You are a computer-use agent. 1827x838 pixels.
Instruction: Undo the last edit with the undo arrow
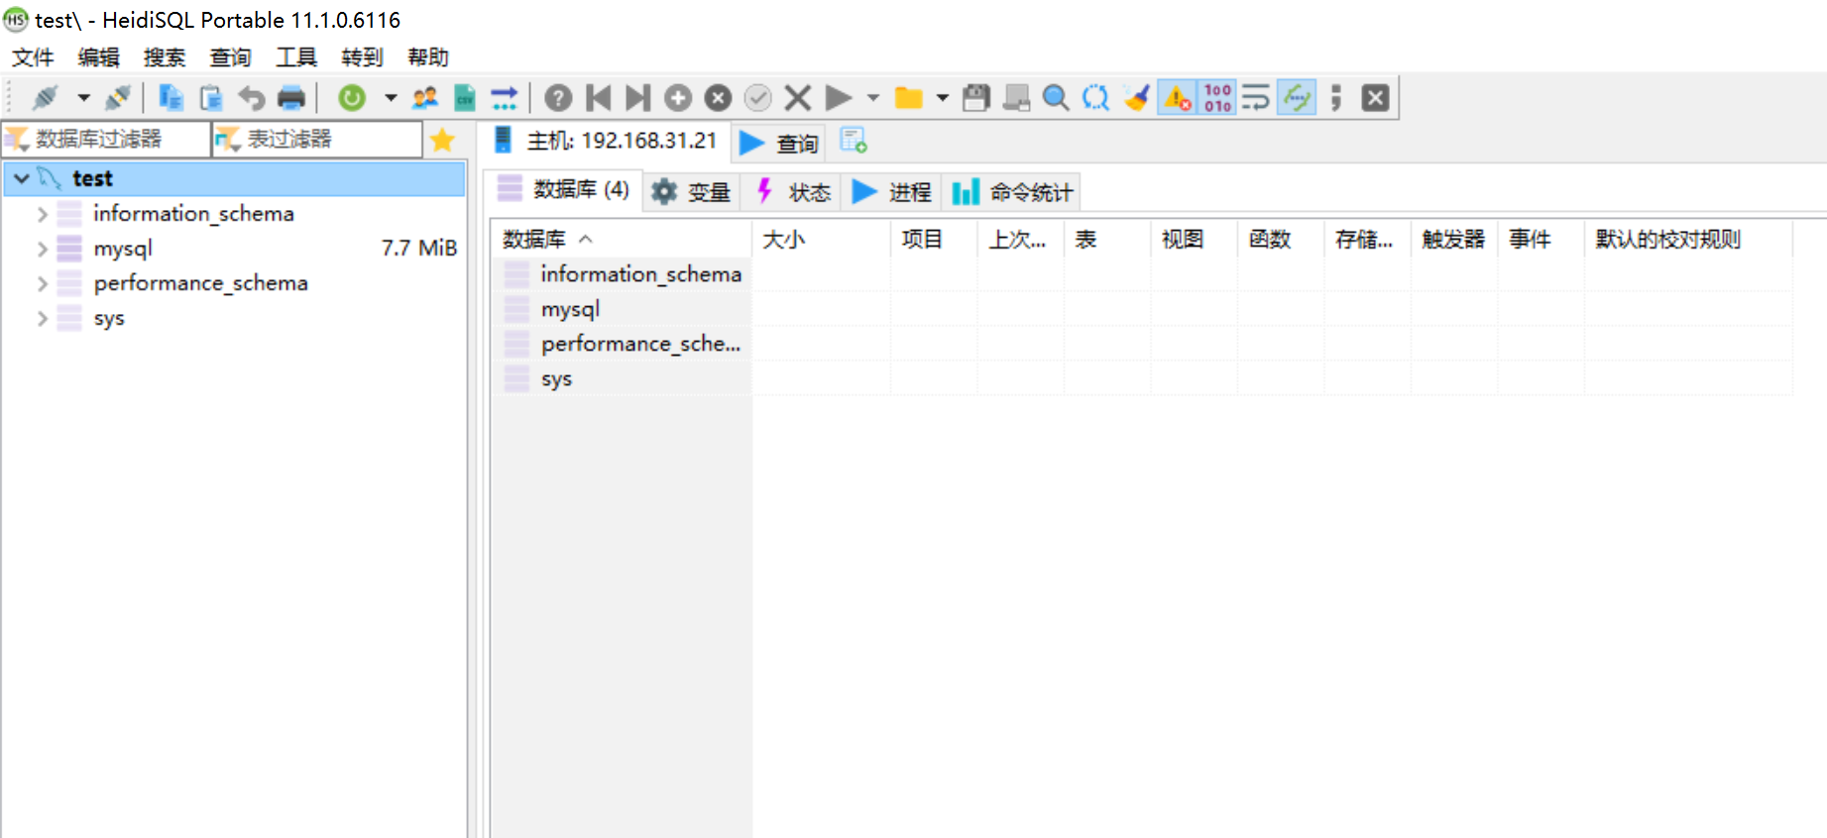point(252,97)
